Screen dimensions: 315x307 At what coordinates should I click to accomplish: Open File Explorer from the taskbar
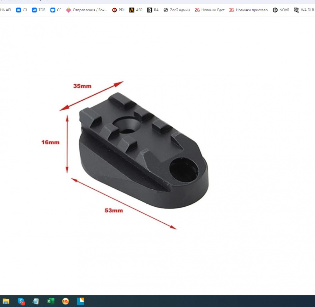coord(6,301)
